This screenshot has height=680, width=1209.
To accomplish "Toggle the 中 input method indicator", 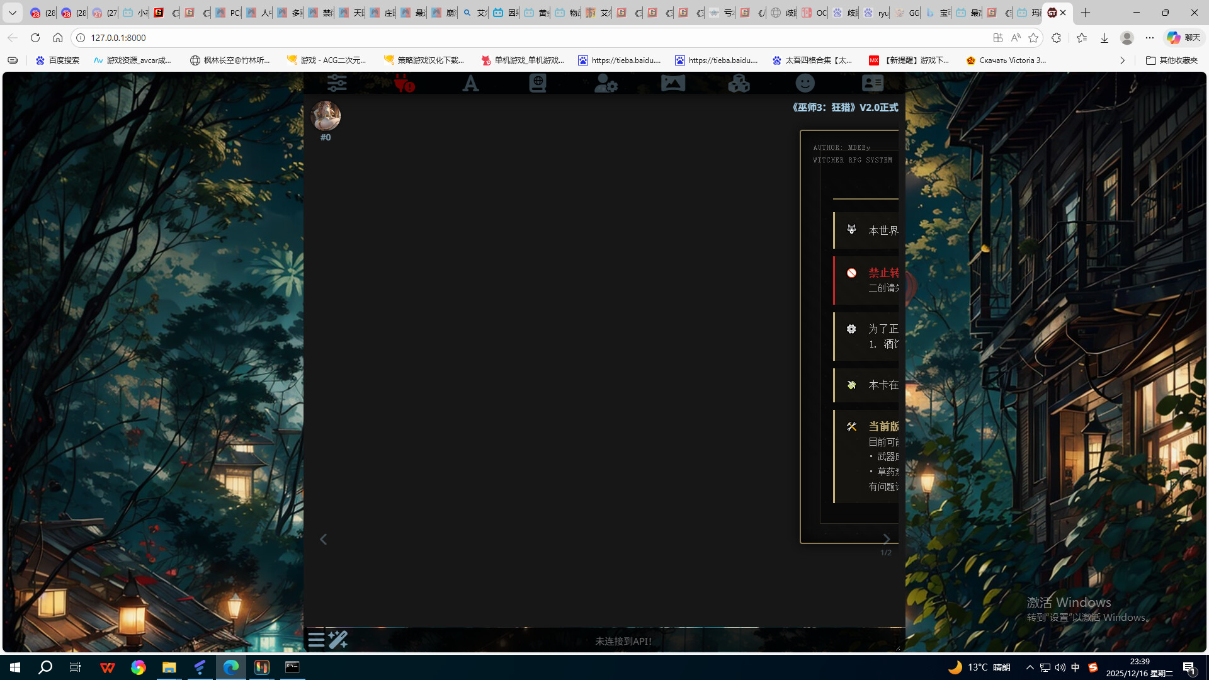I will tap(1076, 667).
